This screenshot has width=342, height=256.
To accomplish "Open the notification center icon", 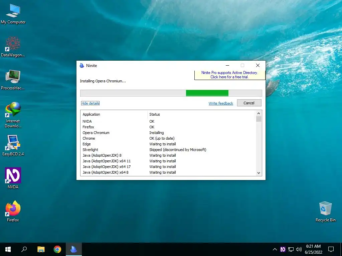I will pos(331,249).
